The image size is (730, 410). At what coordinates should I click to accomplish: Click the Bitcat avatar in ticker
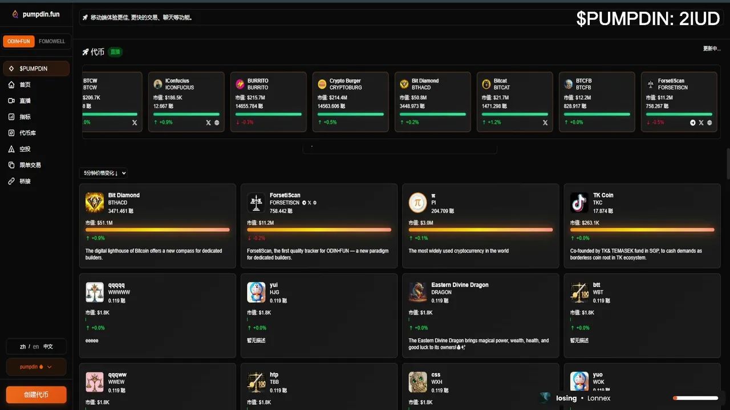tap(486, 84)
